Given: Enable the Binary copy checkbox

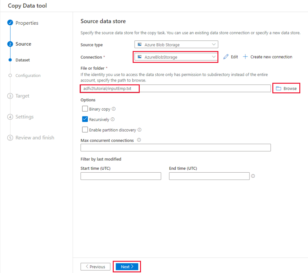Looking at the screenshot, I should [85, 109].
